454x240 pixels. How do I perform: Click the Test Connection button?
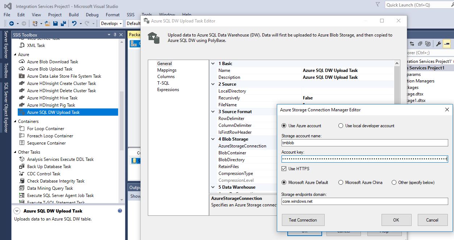point(303,220)
